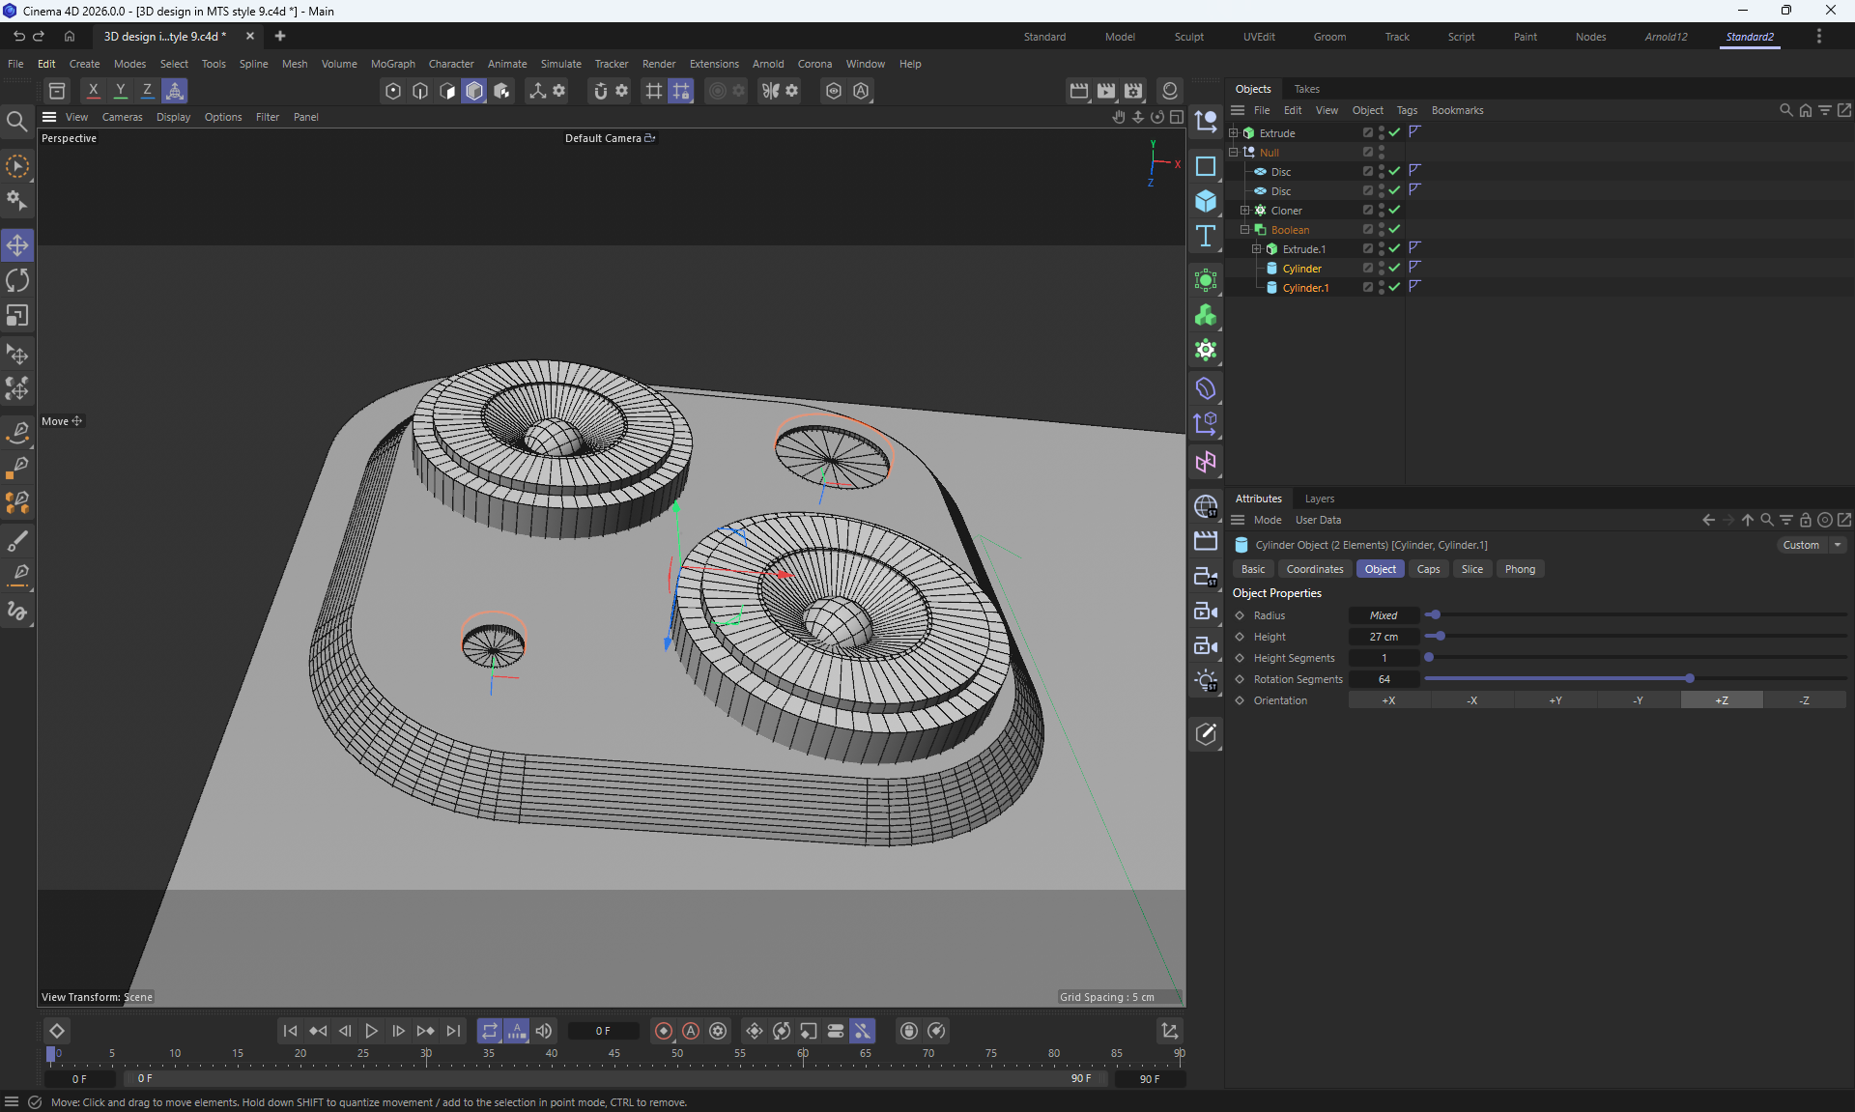Click the Text spline tool icon
The height and width of the screenshot is (1112, 1855).
(x=1205, y=237)
